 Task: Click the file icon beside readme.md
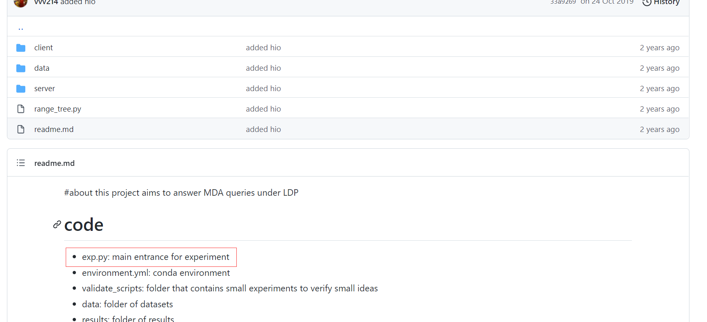21,129
